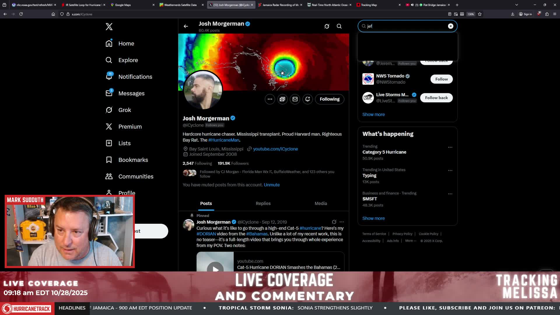
Task: Expand the browser tab list dropdown
Action: pos(517,5)
